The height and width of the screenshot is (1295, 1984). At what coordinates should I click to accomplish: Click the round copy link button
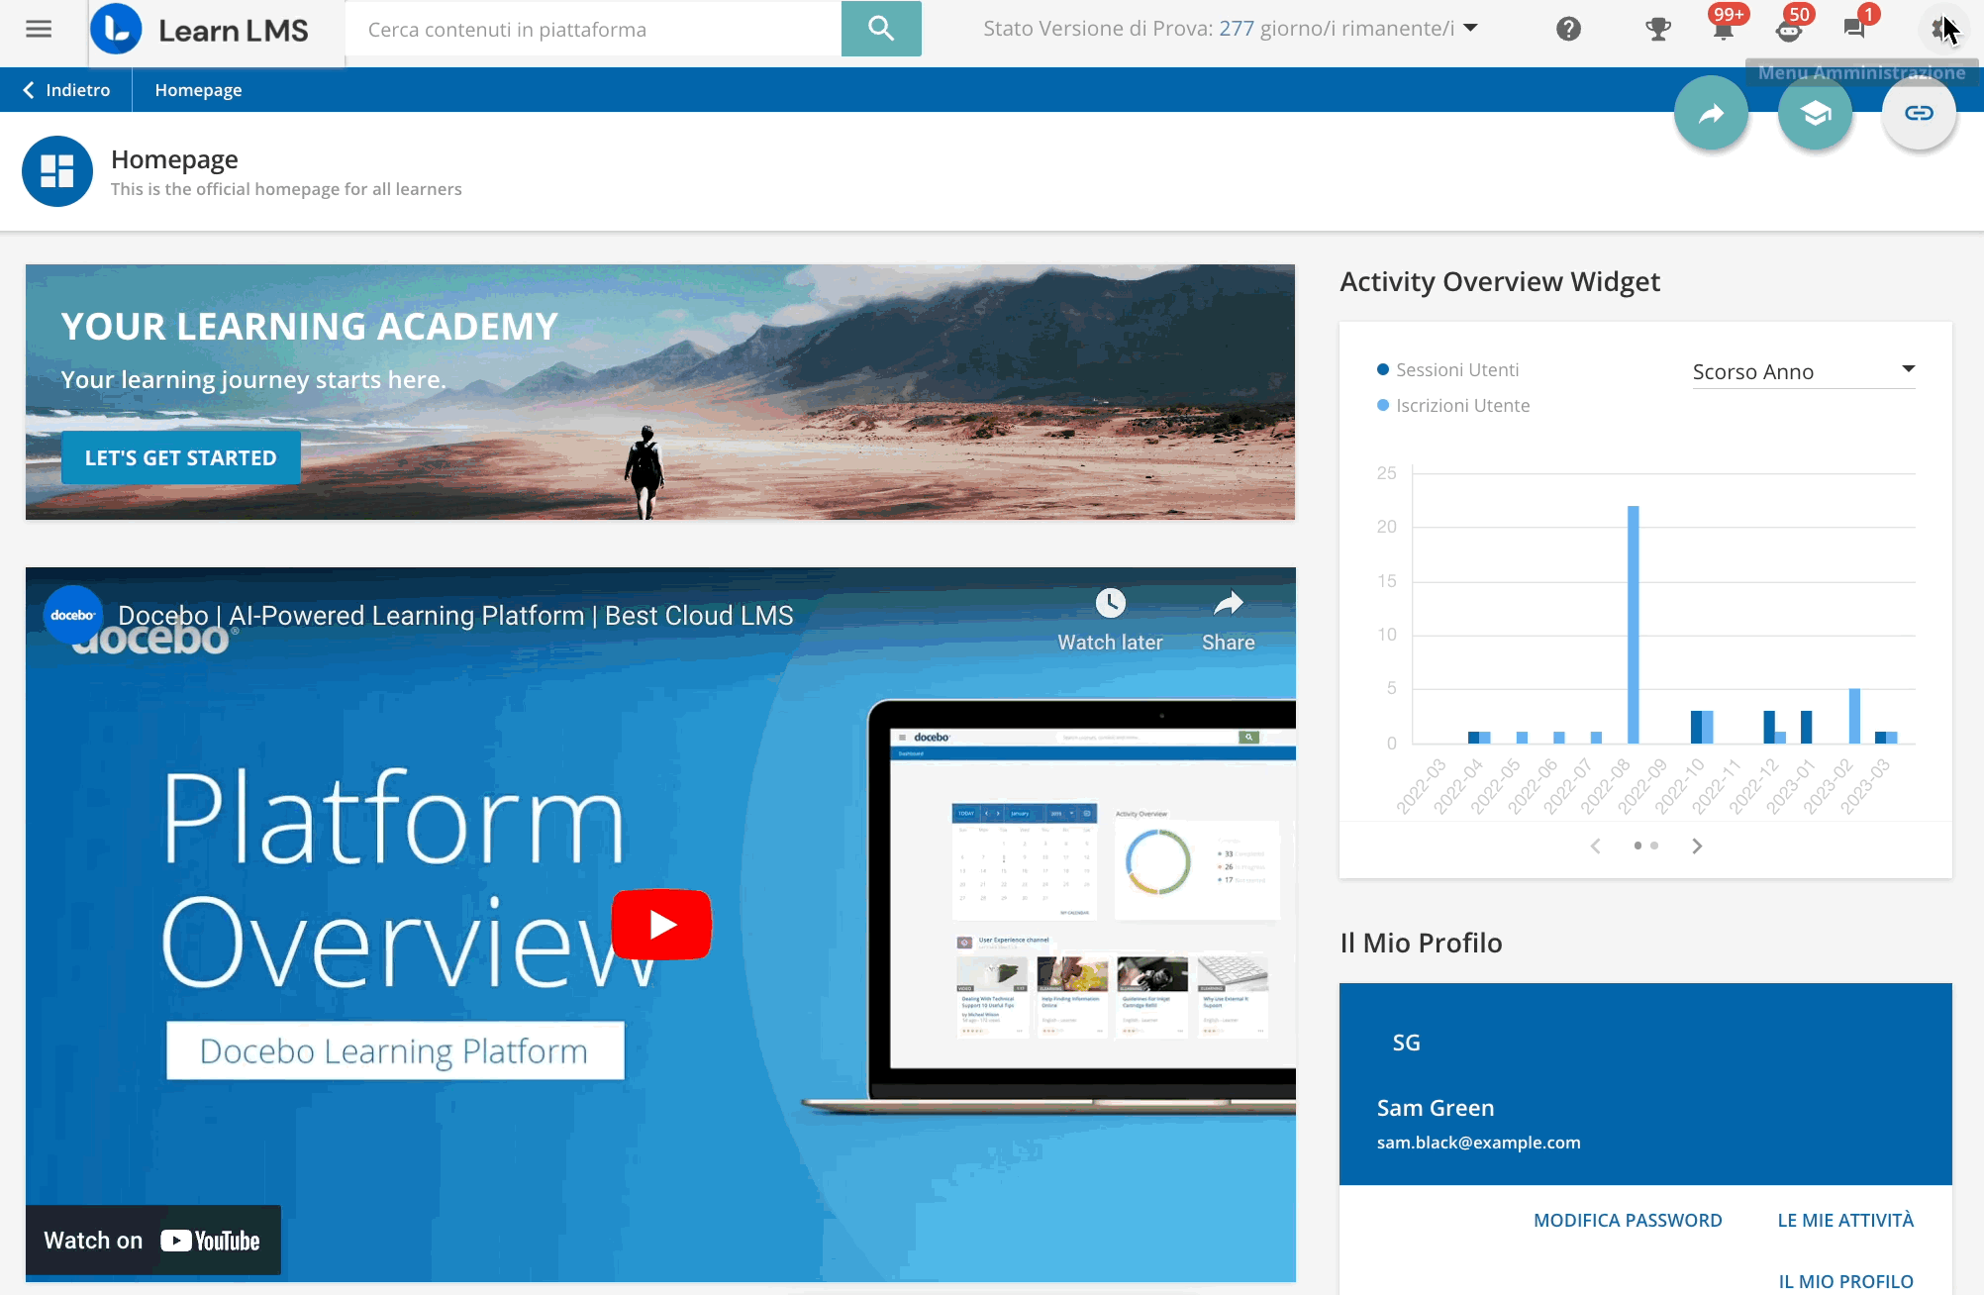(x=1919, y=113)
